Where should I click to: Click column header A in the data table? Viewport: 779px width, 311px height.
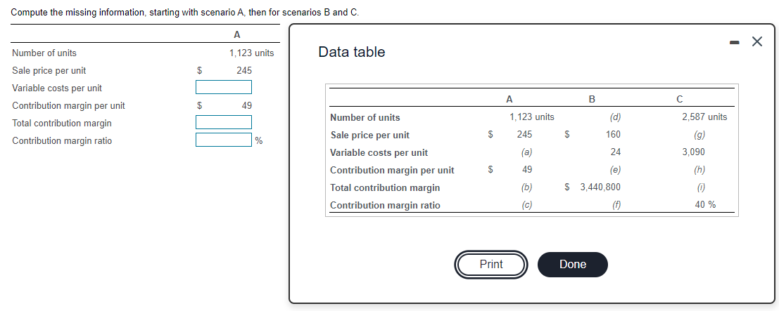509,99
